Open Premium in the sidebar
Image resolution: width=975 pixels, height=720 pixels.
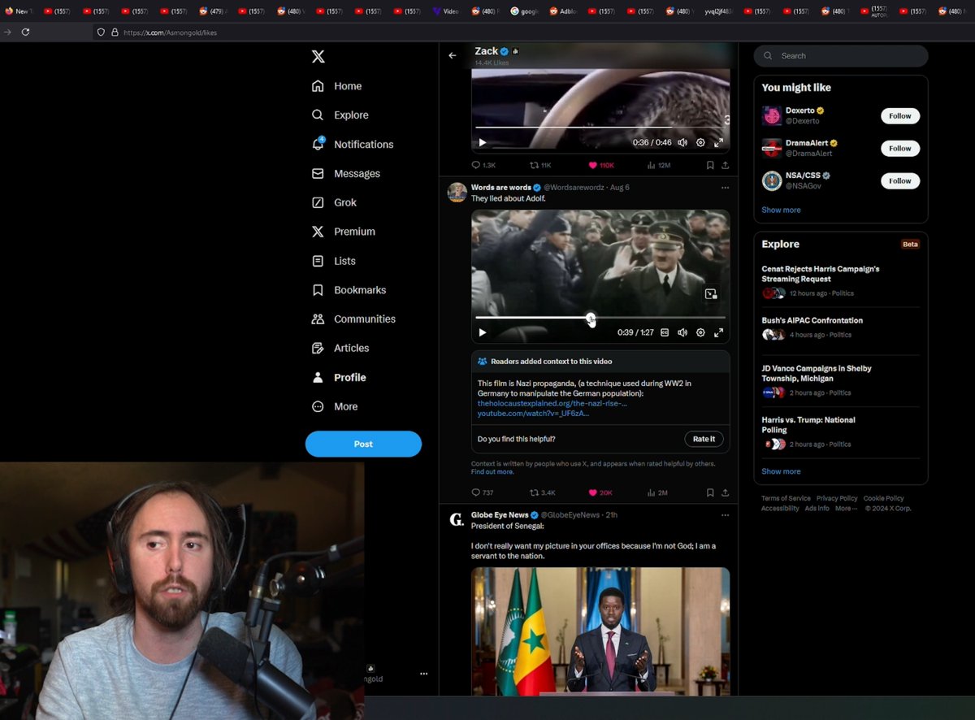[x=344, y=232]
